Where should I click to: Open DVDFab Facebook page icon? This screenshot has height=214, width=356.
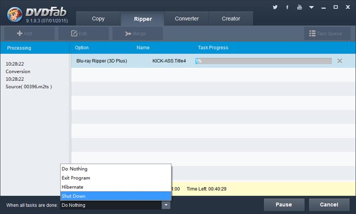point(287,7)
